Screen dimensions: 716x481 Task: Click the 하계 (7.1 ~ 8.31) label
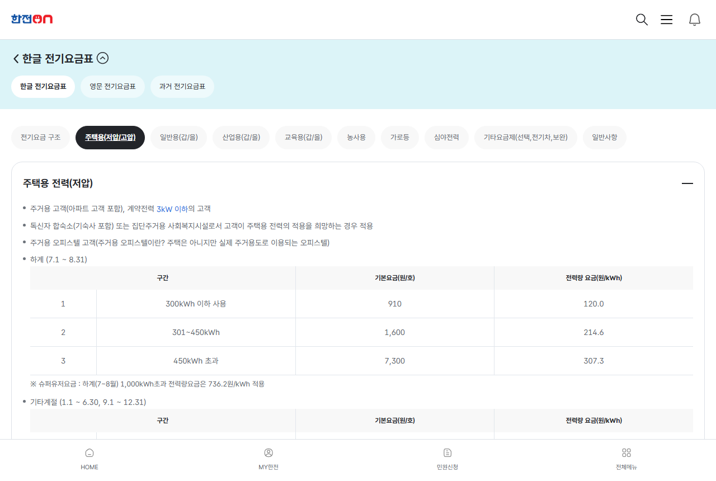[59, 260]
